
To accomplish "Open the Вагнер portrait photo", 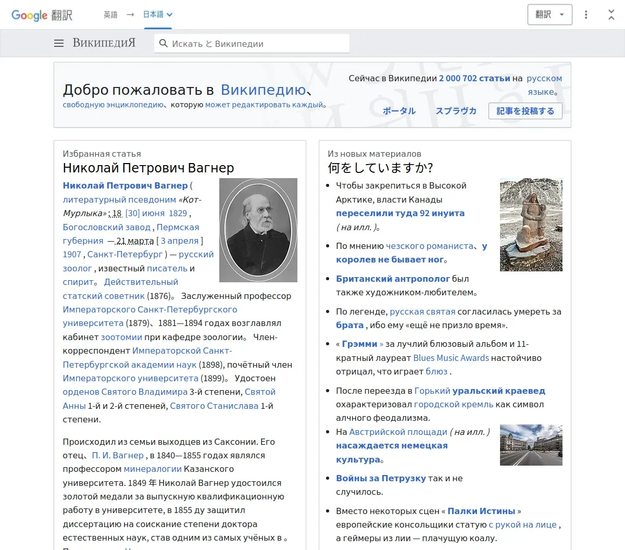I will (258, 230).
